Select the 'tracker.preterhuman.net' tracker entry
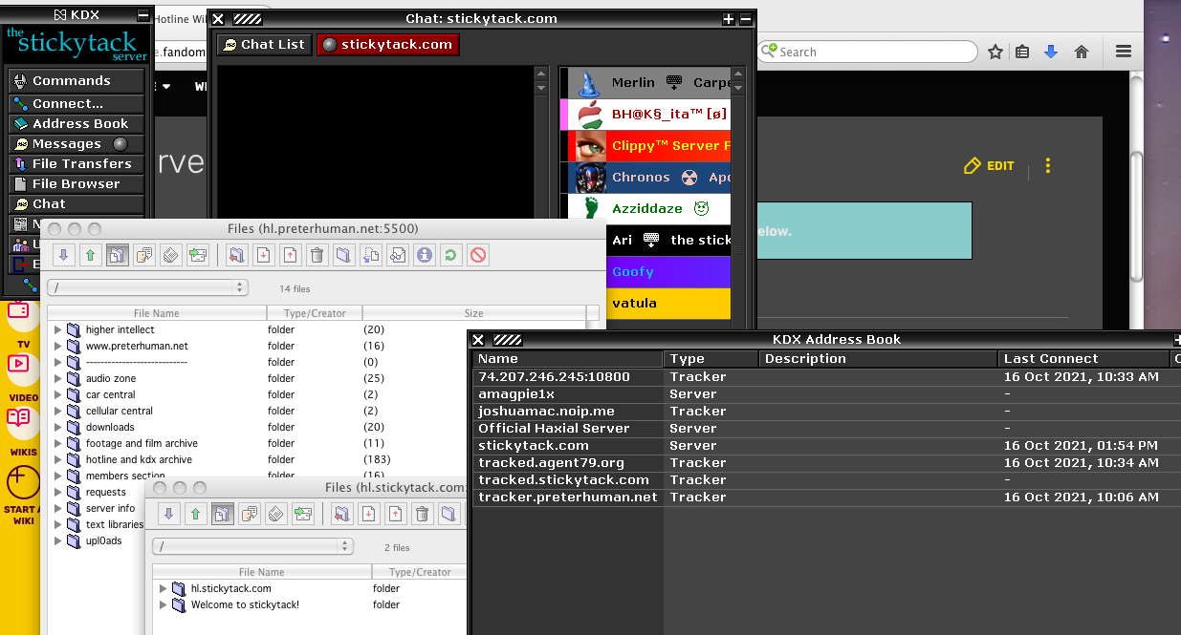 (826, 497)
